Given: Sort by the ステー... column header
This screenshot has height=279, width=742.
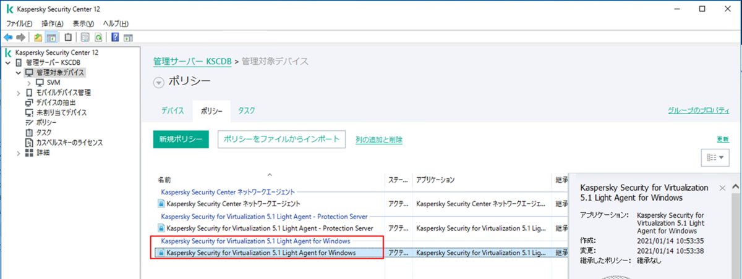Looking at the screenshot, I should [x=398, y=180].
